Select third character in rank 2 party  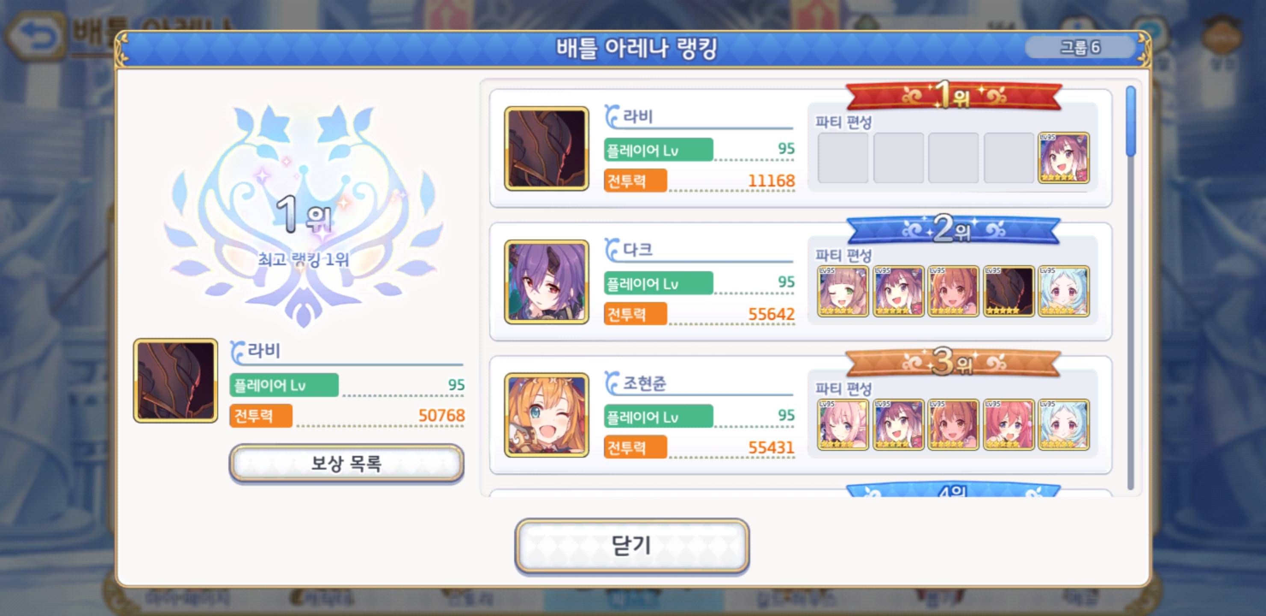pyautogui.click(x=953, y=292)
